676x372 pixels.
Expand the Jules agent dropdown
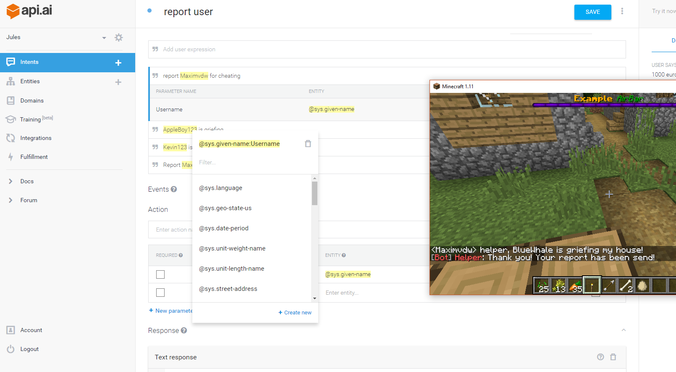coord(104,38)
